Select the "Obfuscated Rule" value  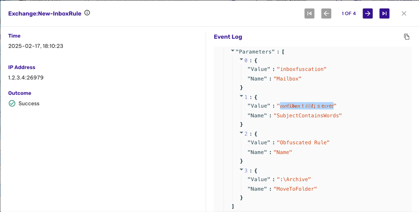pyautogui.click(x=303, y=143)
